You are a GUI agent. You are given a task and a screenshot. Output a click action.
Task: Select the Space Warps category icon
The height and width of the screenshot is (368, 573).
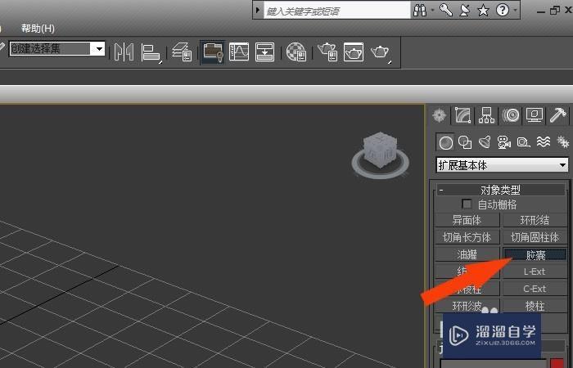pyautogui.click(x=544, y=141)
